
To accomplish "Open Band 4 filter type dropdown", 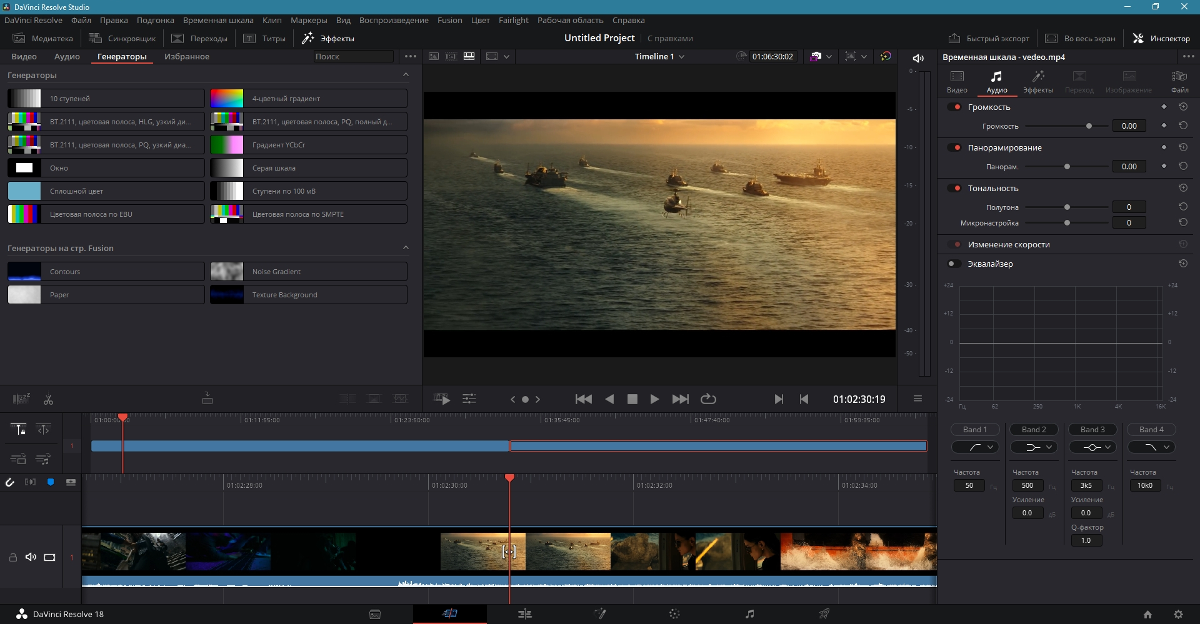I will tap(1151, 447).
